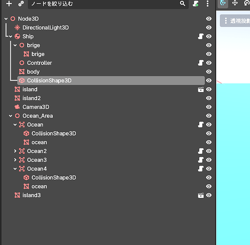The width and height of the screenshot is (250, 245).
Task: Open the perspective view menu button in the viewport
Action: pyautogui.click(x=235, y=21)
